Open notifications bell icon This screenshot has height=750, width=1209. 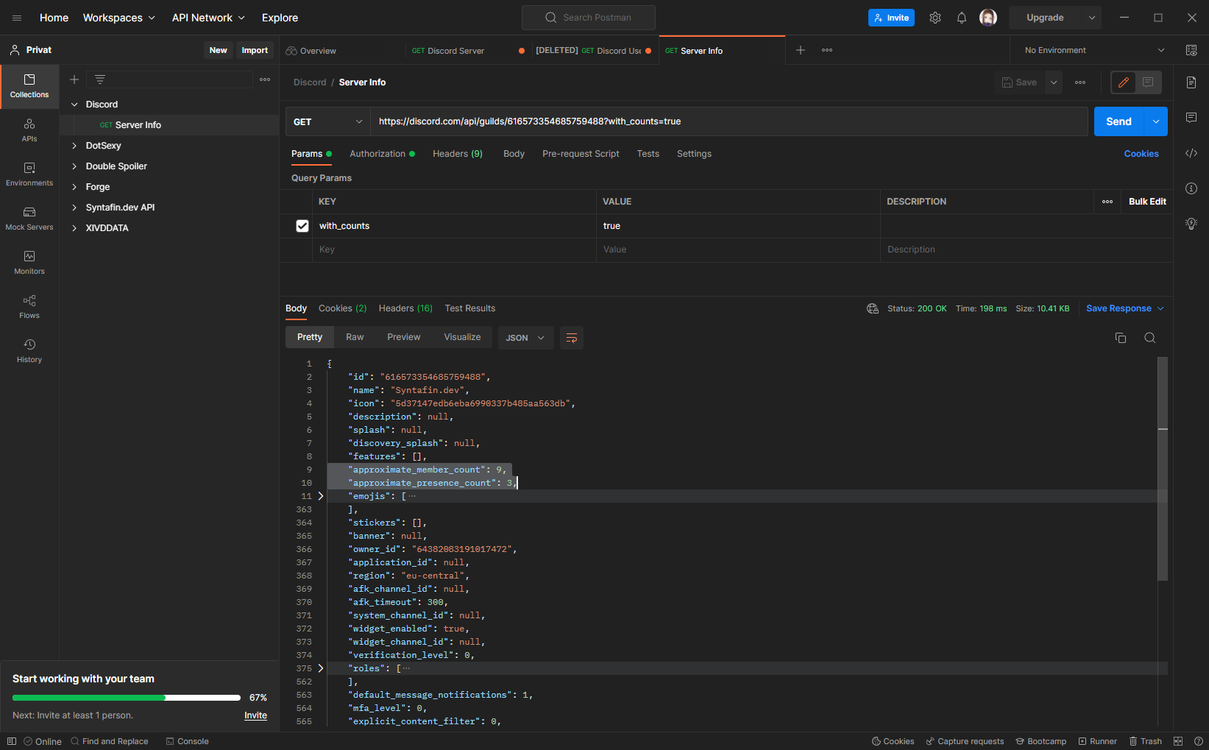pos(961,18)
